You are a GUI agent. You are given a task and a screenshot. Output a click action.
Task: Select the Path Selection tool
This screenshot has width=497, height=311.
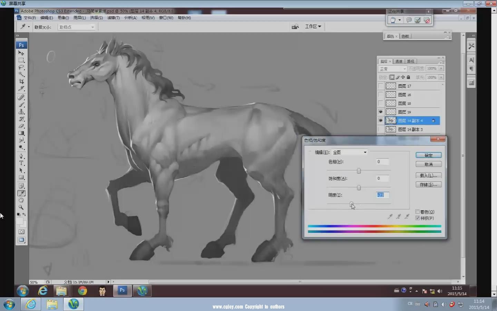pyautogui.click(x=21, y=170)
